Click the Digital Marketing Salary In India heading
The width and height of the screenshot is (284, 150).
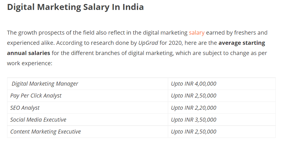(x=75, y=7)
